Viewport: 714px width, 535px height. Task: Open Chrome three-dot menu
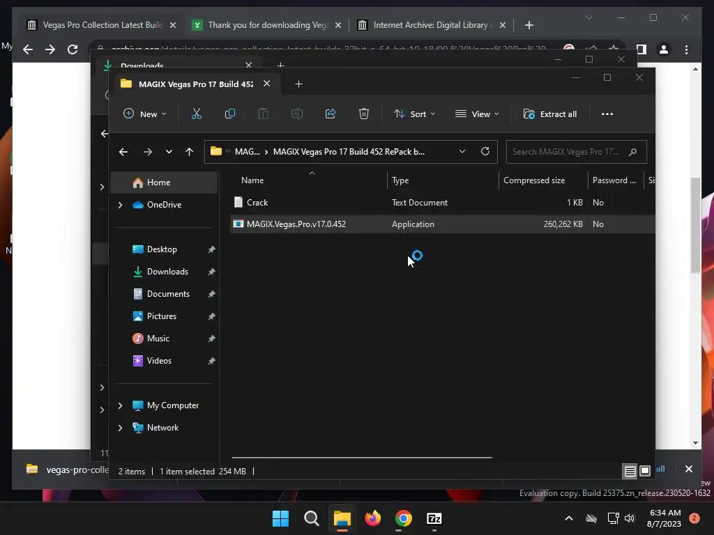click(x=686, y=49)
